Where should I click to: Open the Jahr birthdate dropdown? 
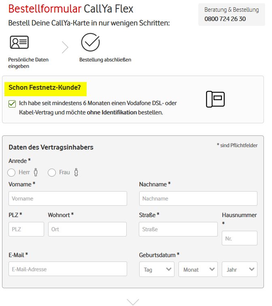pos(240,269)
